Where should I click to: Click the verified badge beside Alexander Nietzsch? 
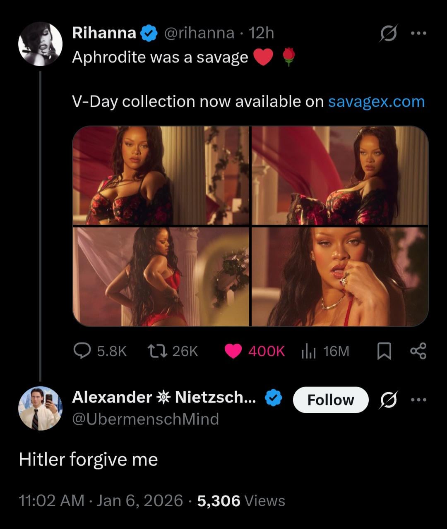point(273,398)
